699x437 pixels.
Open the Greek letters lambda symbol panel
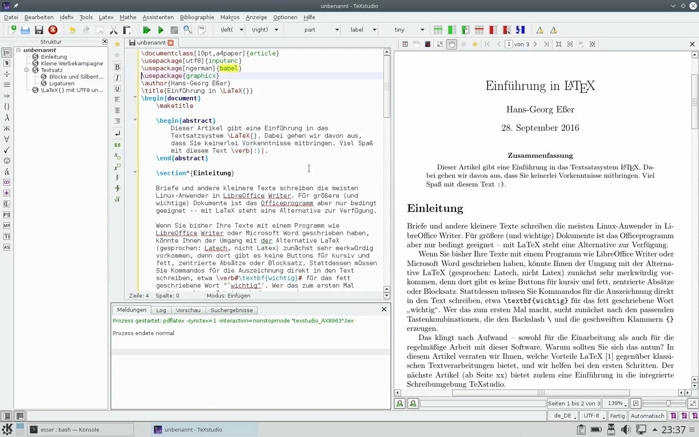7,118
